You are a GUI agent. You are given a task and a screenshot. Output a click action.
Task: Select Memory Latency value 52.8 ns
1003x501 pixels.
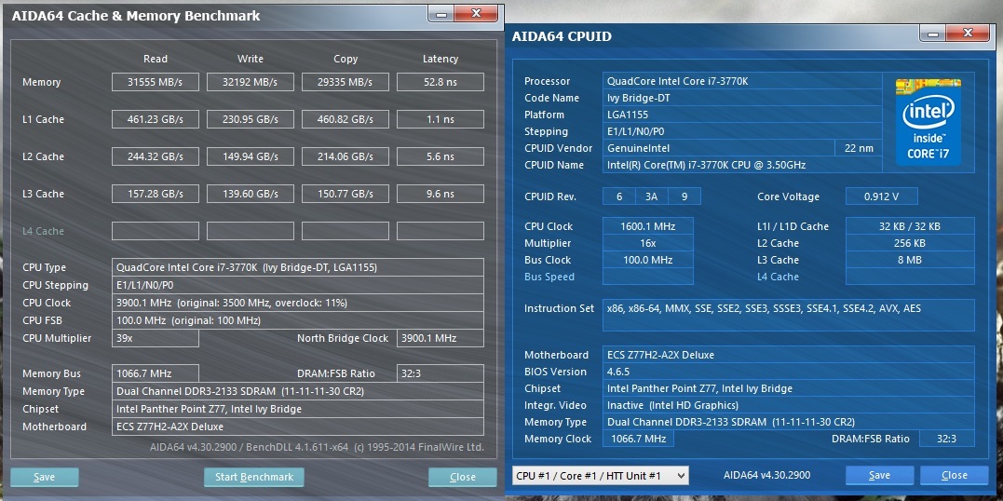[x=441, y=82]
